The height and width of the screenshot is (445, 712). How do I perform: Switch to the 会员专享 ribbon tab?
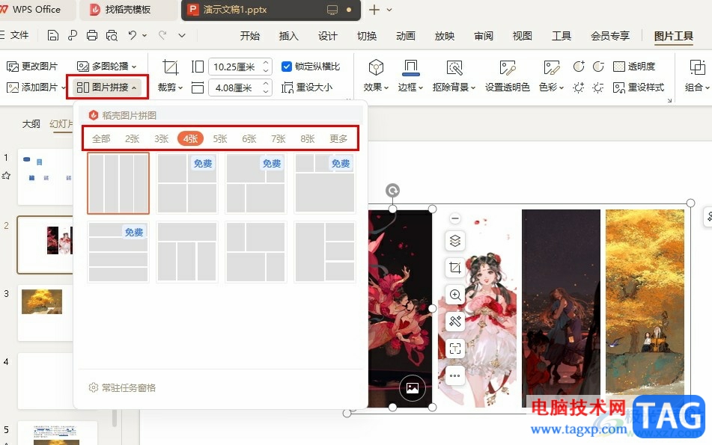pyautogui.click(x=610, y=35)
